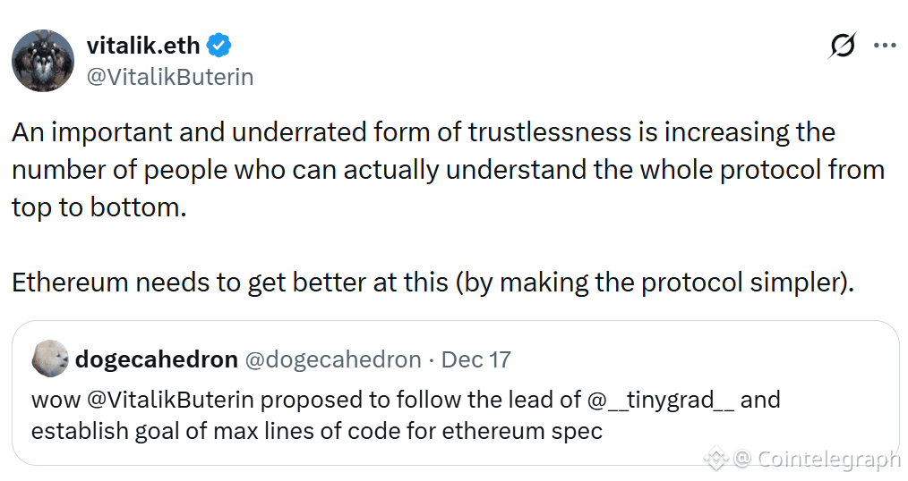Open the vitalik.eth display name
The image size is (908, 481).
tap(143, 45)
